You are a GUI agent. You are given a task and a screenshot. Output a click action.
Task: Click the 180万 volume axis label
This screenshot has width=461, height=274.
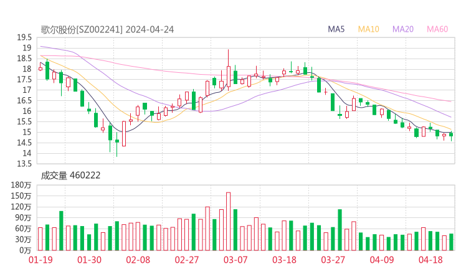coord(21,185)
